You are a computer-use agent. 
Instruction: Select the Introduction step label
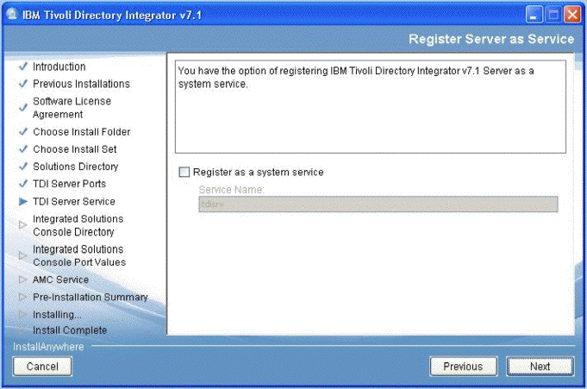click(x=59, y=66)
